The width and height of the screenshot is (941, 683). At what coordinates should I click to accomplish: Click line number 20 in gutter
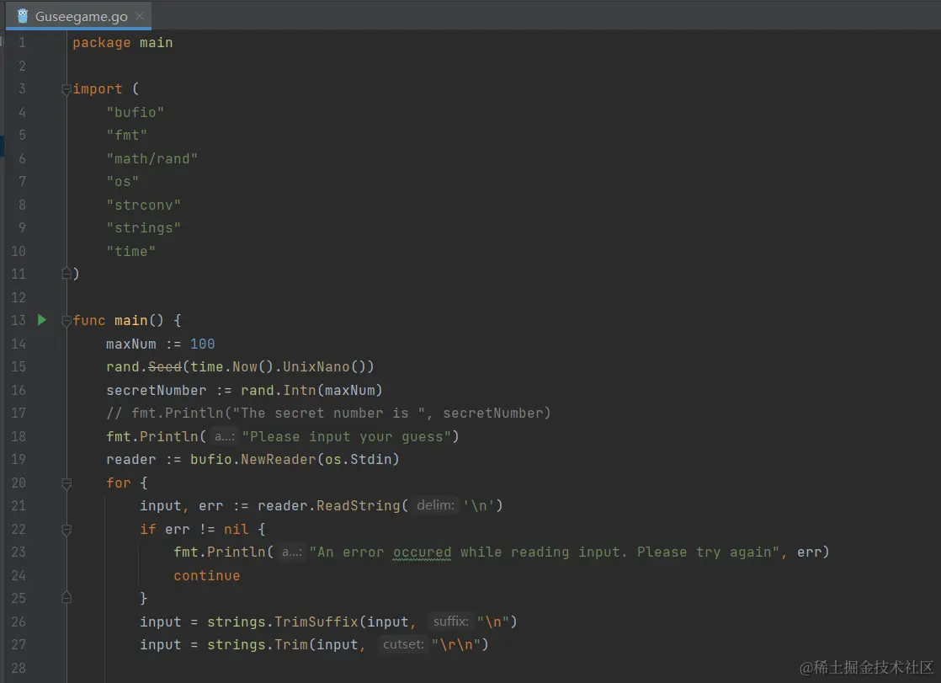pyautogui.click(x=19, y=483)
